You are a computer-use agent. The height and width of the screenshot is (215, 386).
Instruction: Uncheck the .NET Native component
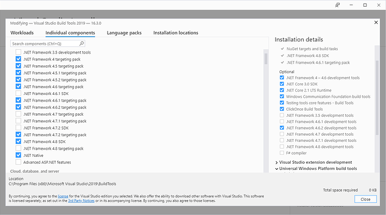coord(18,155)
